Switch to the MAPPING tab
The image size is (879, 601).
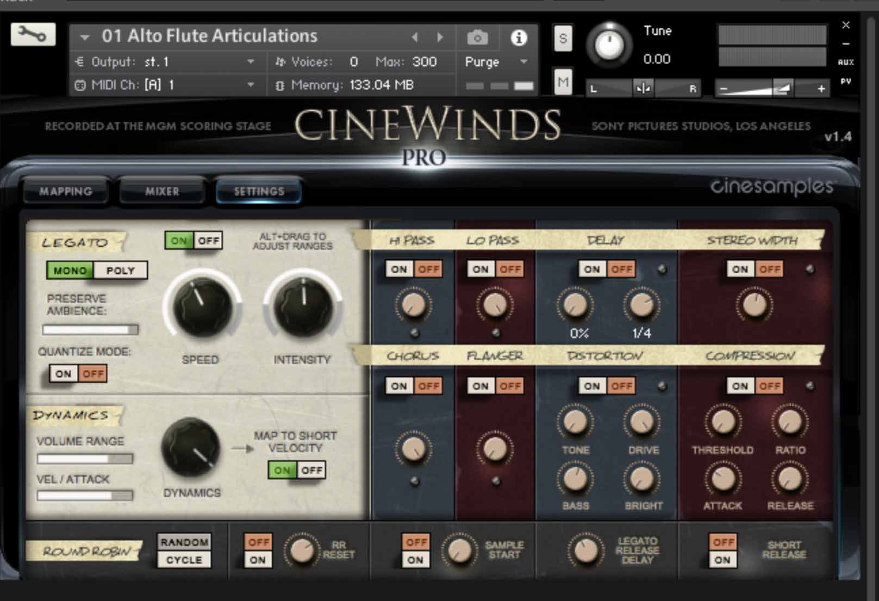[x=65, y=191]
